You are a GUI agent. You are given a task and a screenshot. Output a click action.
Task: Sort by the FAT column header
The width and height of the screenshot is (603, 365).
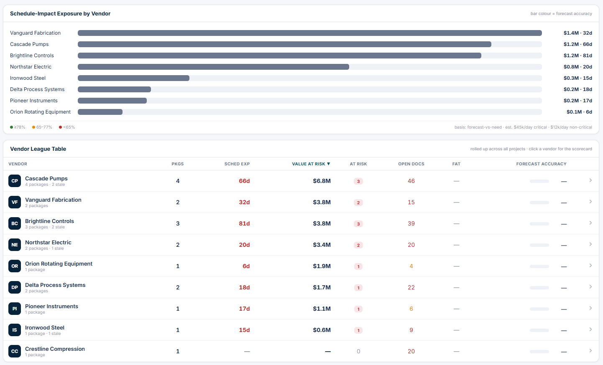[456, 164]
